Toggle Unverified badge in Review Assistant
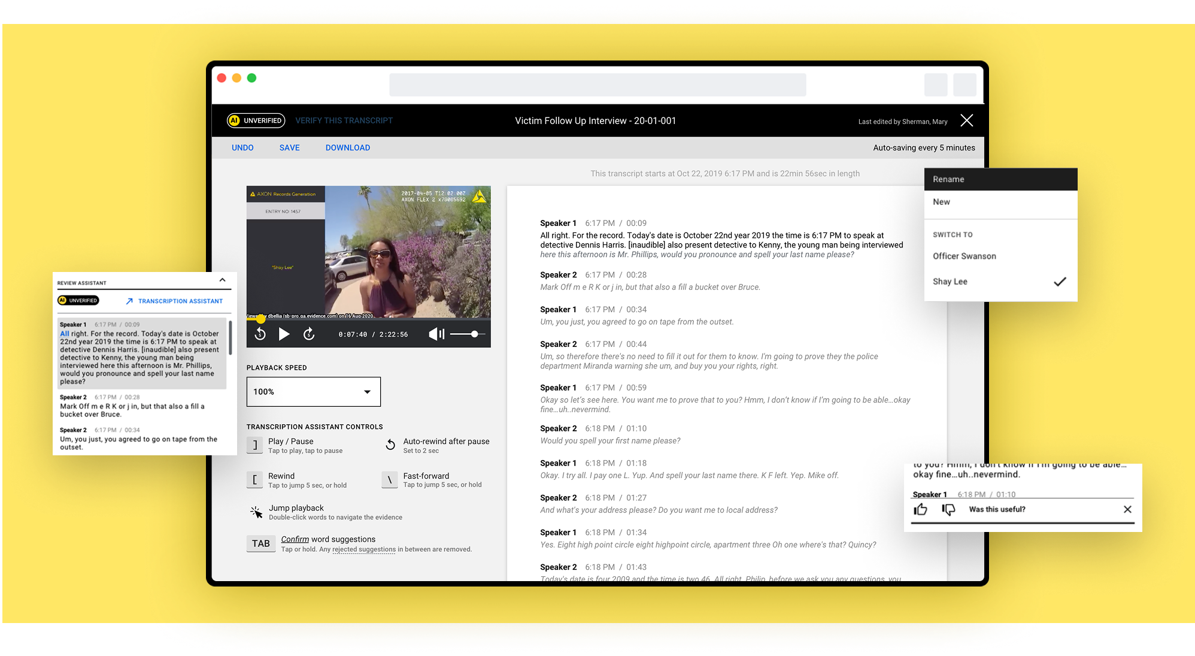This screenshot has width=1195, height=656. 78,301
